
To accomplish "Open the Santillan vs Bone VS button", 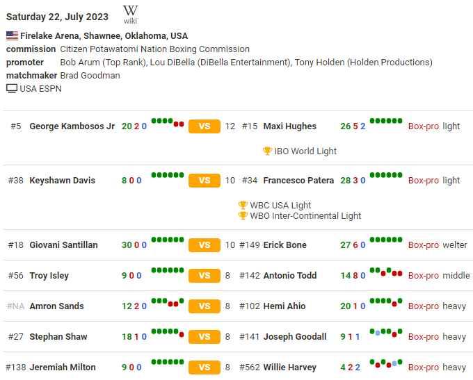I will click(205, 245).
